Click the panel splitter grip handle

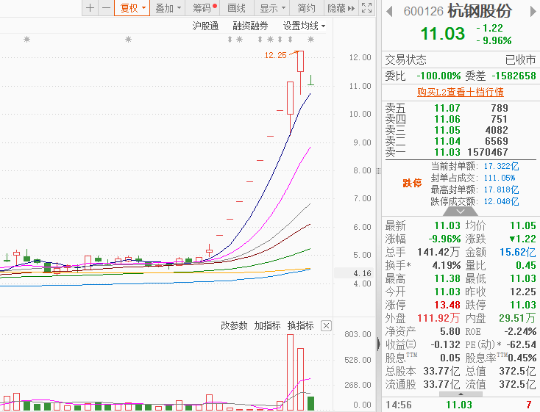click(x=378, y=171)
